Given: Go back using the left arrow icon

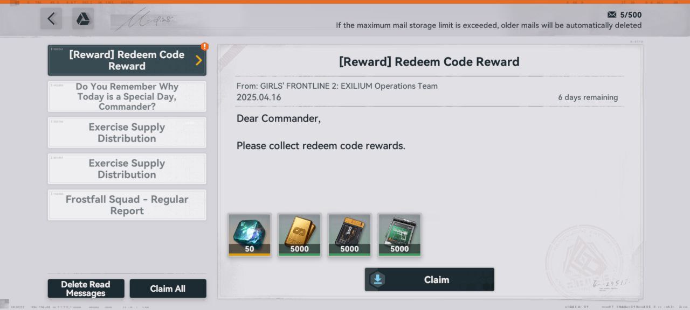Looking at the screenshot, I should [x=51, y=19].
